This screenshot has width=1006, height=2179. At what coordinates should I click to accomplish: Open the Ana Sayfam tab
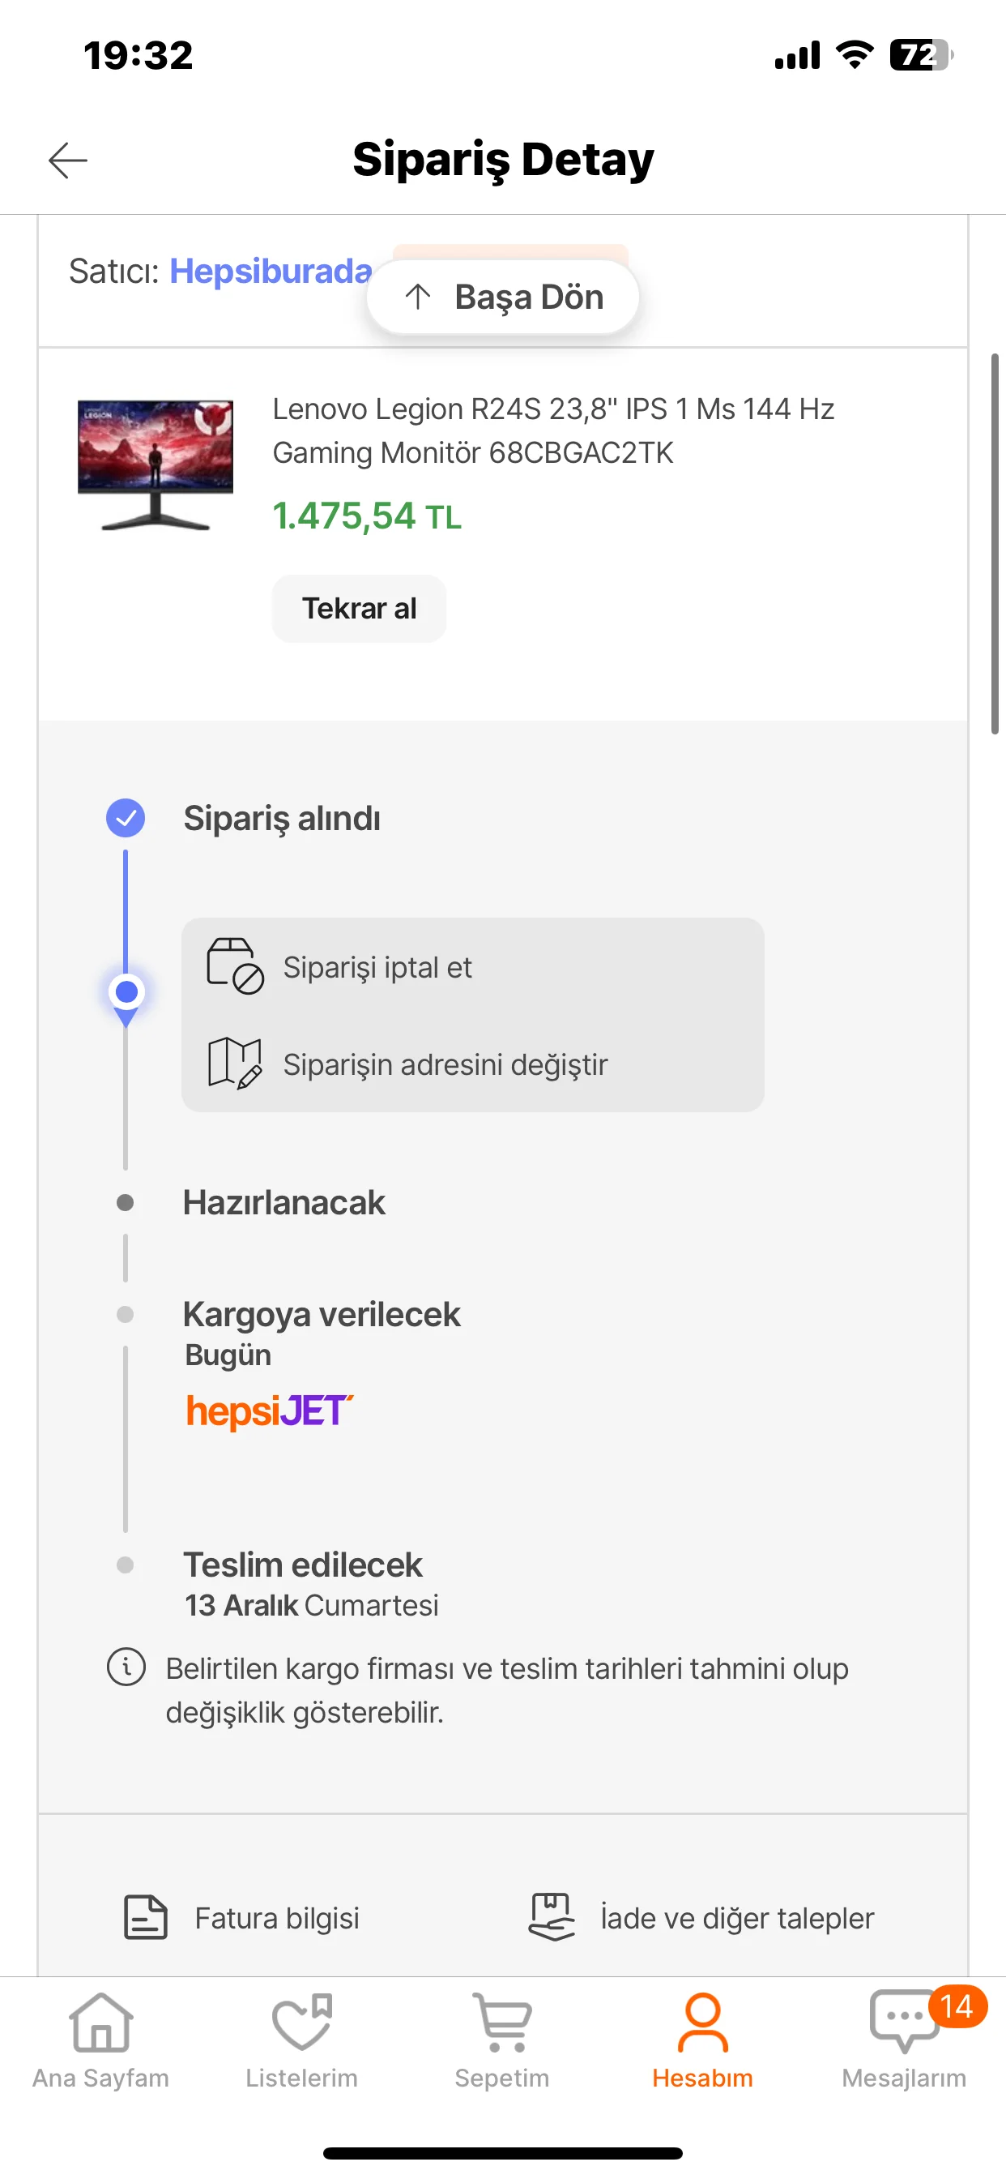pos(100,2039)
